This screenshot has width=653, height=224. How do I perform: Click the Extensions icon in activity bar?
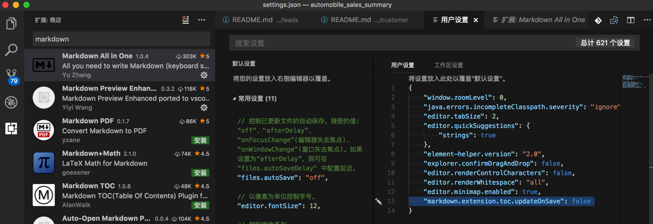click(x=11, y=129)
